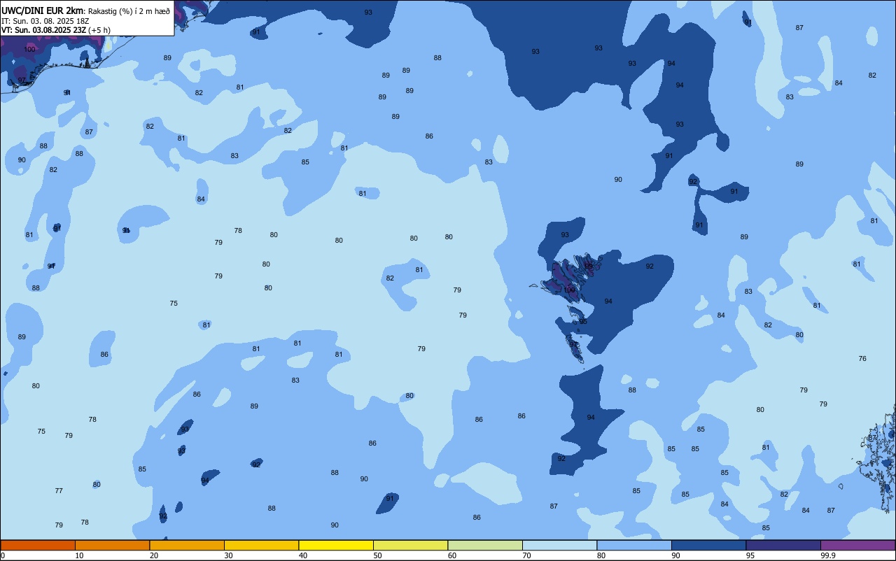Click the '(+5 h)' forecast offset text

point(99,29)
